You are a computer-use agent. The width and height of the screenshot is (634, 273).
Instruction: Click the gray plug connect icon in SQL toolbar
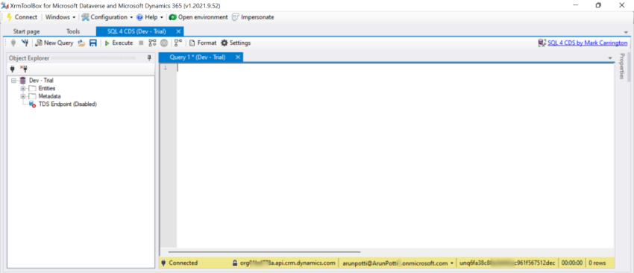pyautogui.click(x=13, y=43)
